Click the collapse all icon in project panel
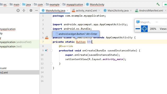Image resolution: width=167 pixels, height=94 pixels. click(24, 10)
